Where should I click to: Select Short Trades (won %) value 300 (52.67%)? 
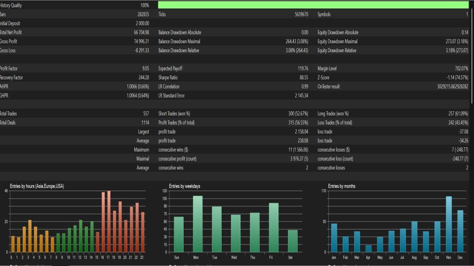(x=298, y=114)
